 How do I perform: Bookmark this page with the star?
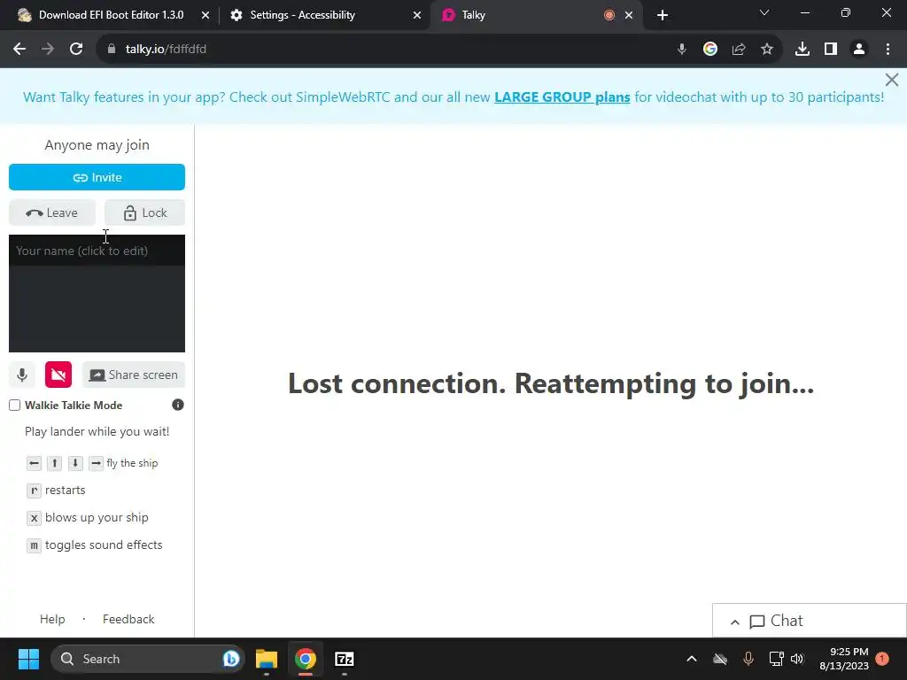point(767,50)
